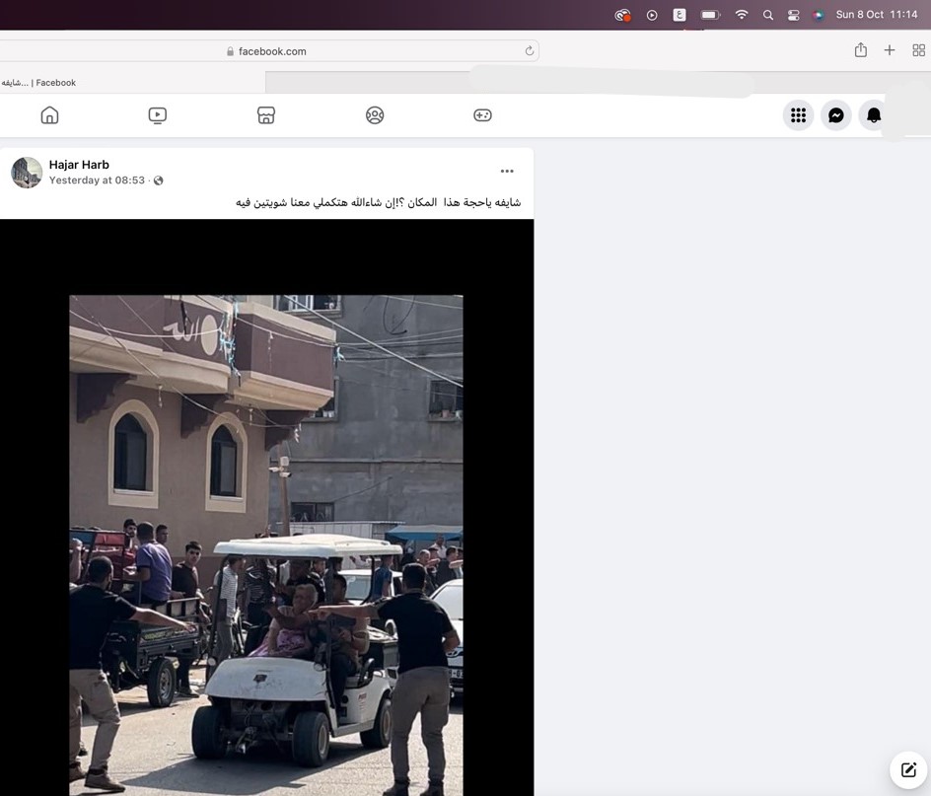931x796 pixels.
Task: Show the Safari tab overview
Action: [x=918, y=50]
